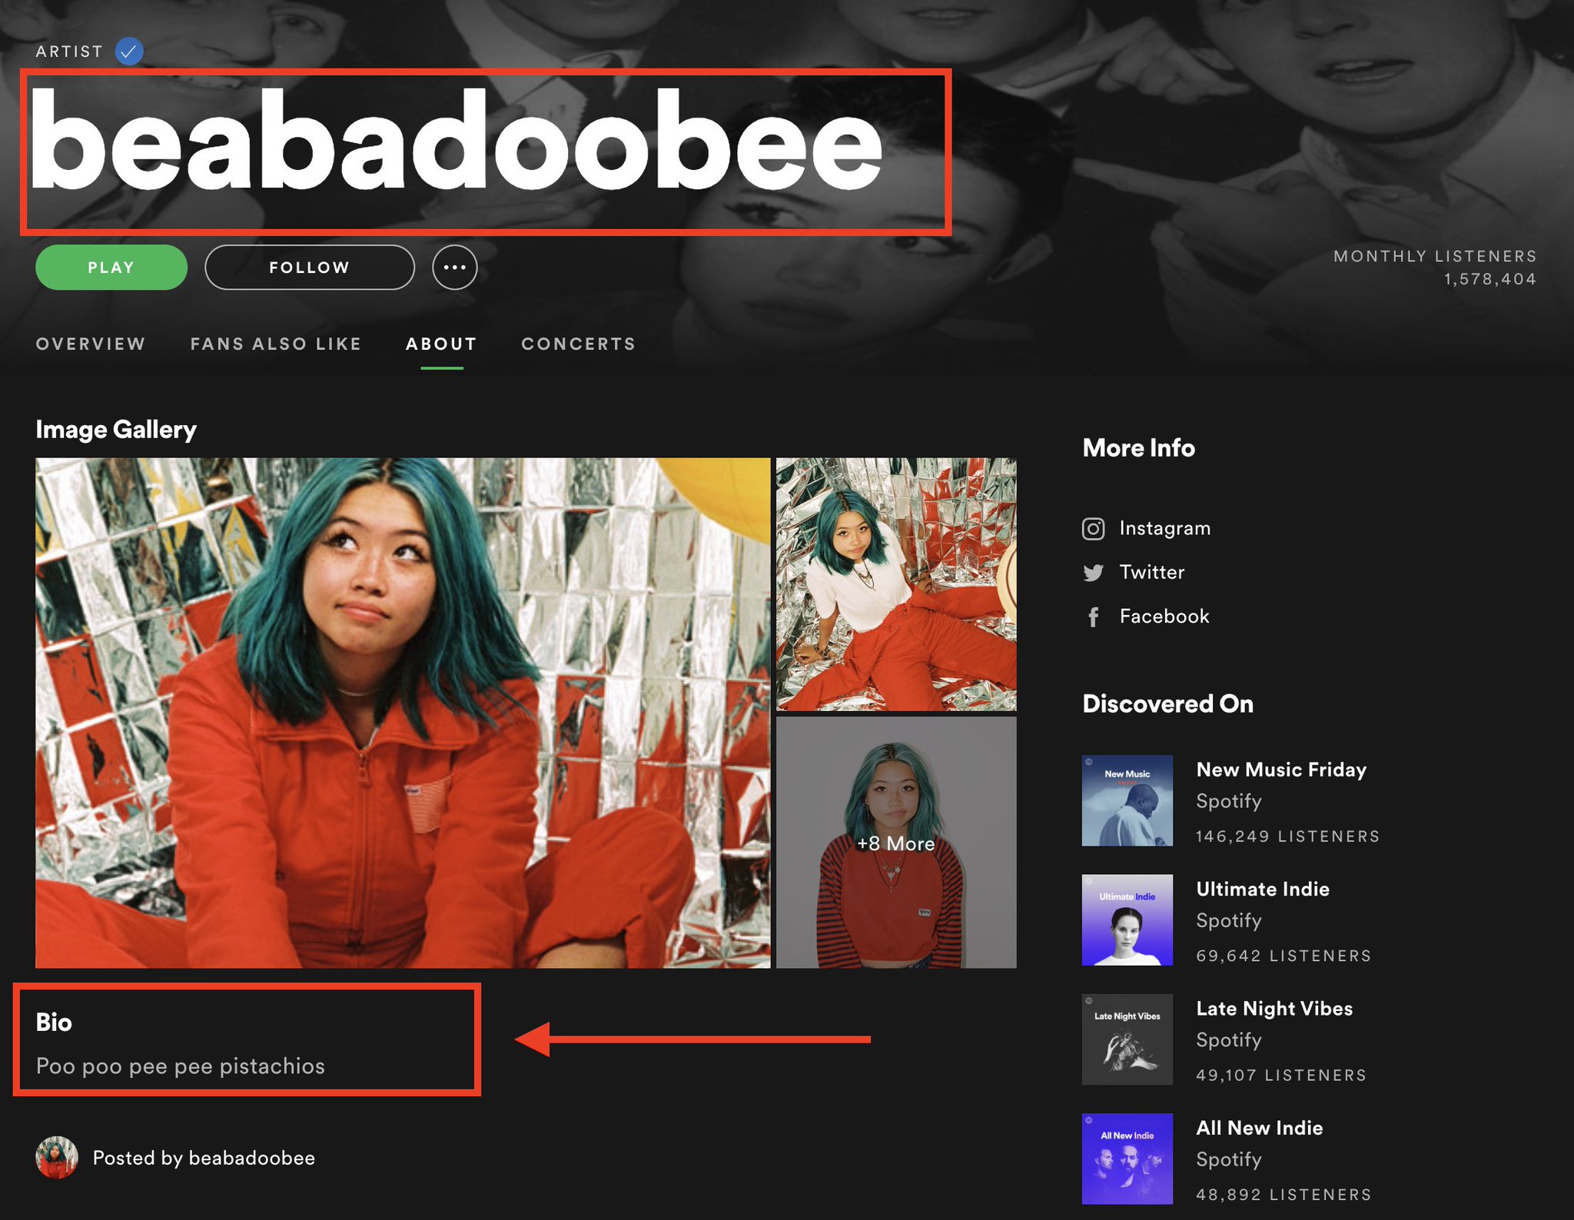Open the Ultimate Indie title

tap(1263, 889)
